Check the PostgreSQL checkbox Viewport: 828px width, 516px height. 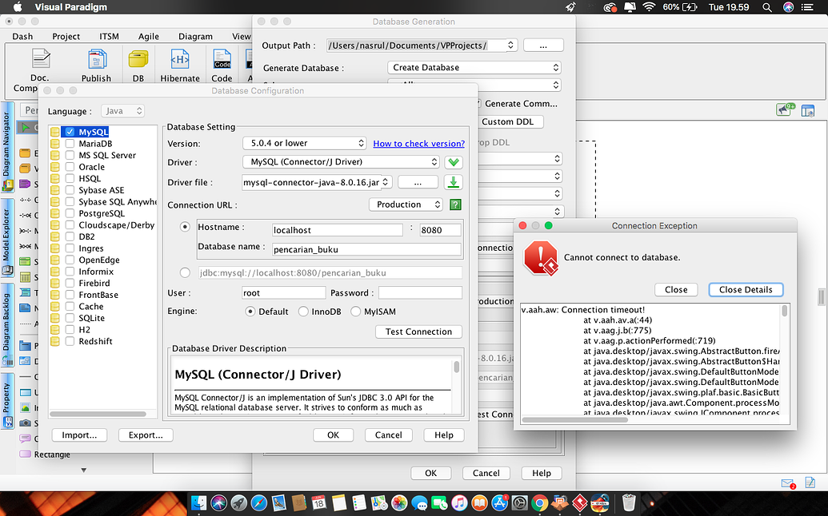70,213
